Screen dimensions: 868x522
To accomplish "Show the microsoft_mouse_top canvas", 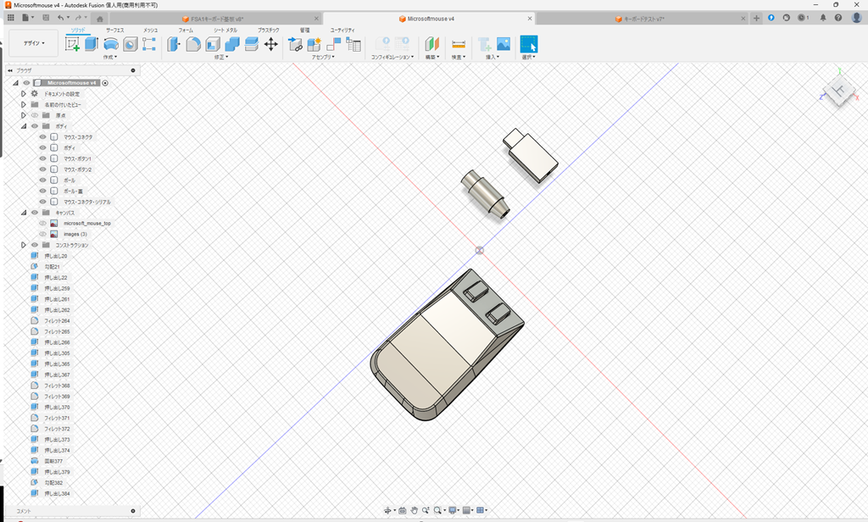I will click(42, 223).
